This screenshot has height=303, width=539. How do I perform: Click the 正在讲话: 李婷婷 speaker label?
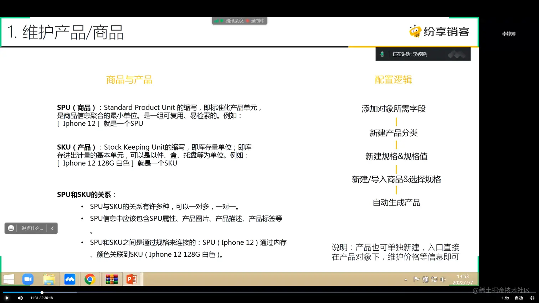410,54
